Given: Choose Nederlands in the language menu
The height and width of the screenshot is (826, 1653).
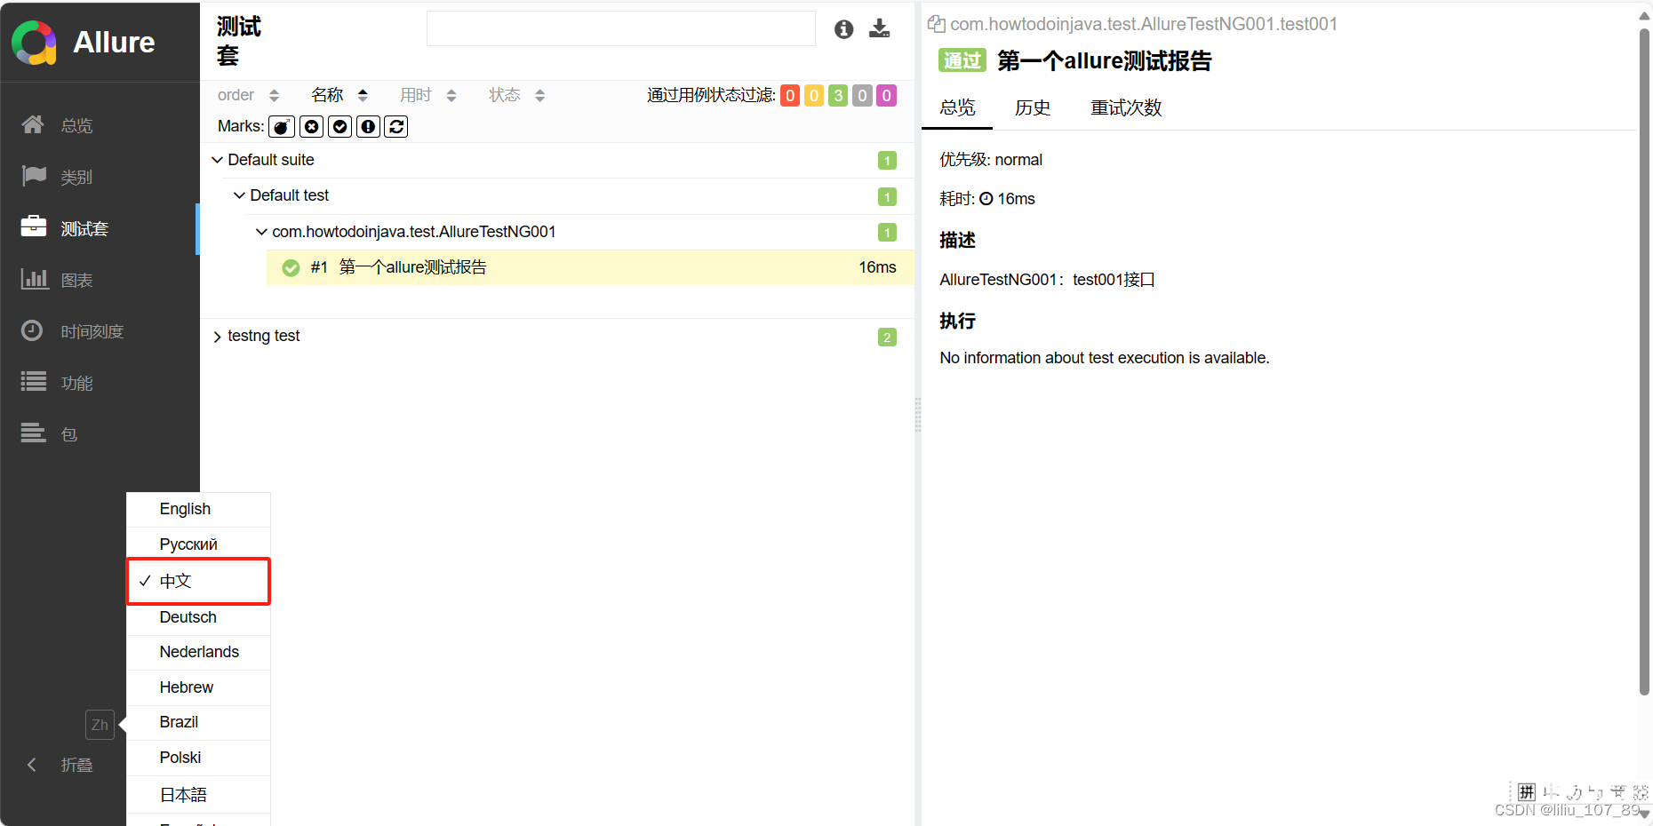Looking at the screenshot, I should (x=198, y=652).
